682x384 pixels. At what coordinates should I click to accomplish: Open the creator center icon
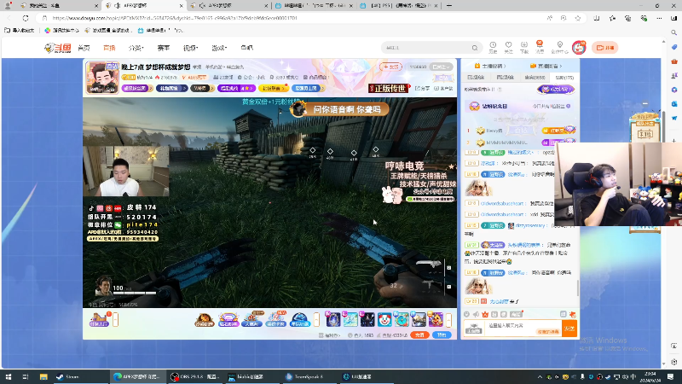(560, 47)
